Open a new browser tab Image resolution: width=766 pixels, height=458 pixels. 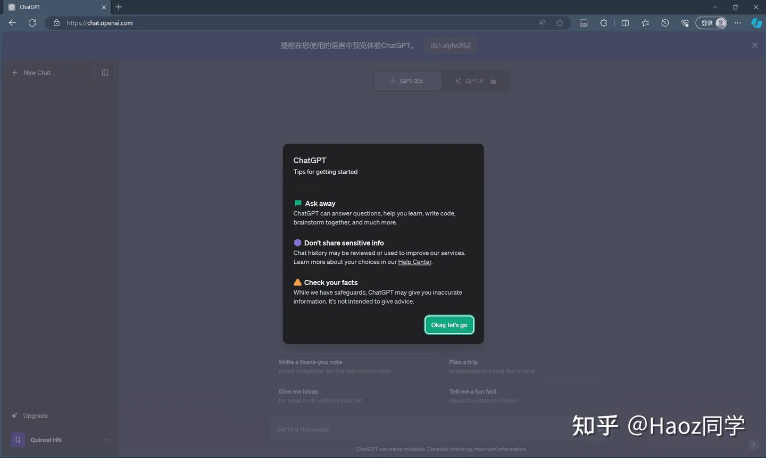[119, 7]
